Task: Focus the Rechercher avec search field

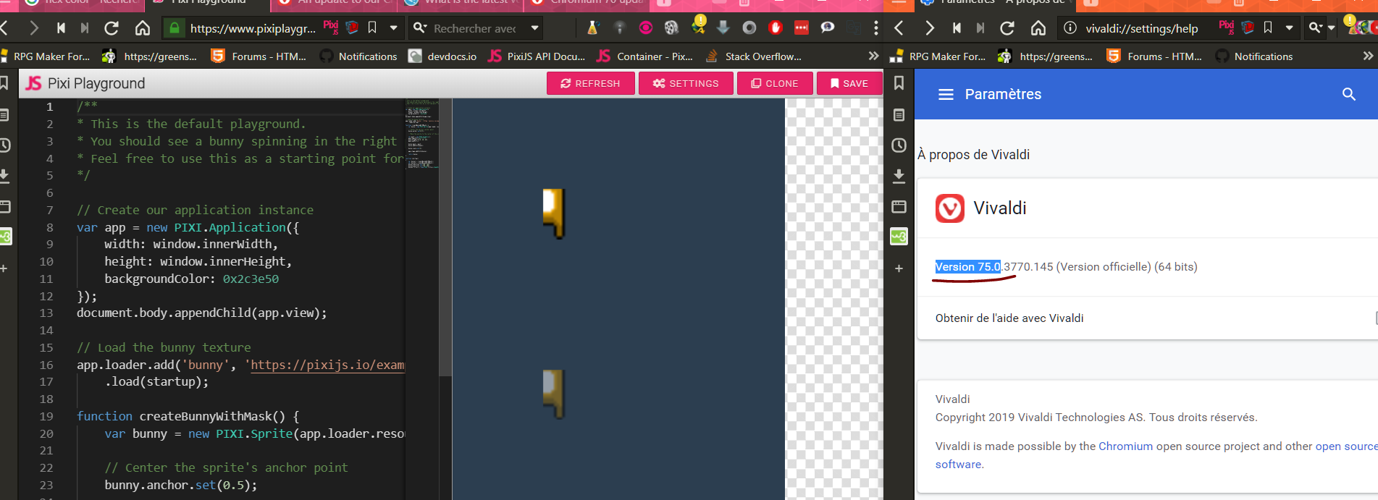Action: [x=475, y=28]
